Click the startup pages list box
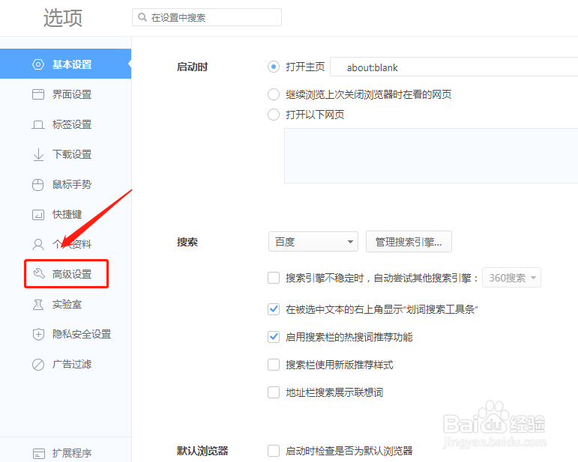This screenshot has width=578, height=462. coord(431,156)
